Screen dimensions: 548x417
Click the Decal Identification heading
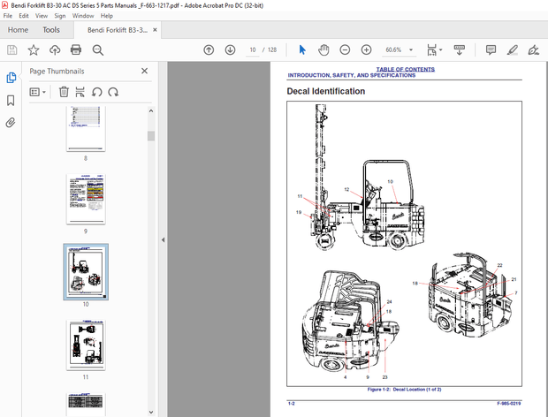pos(326,91)
